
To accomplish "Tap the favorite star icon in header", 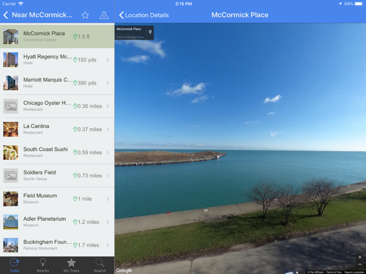I will [85, 15].
